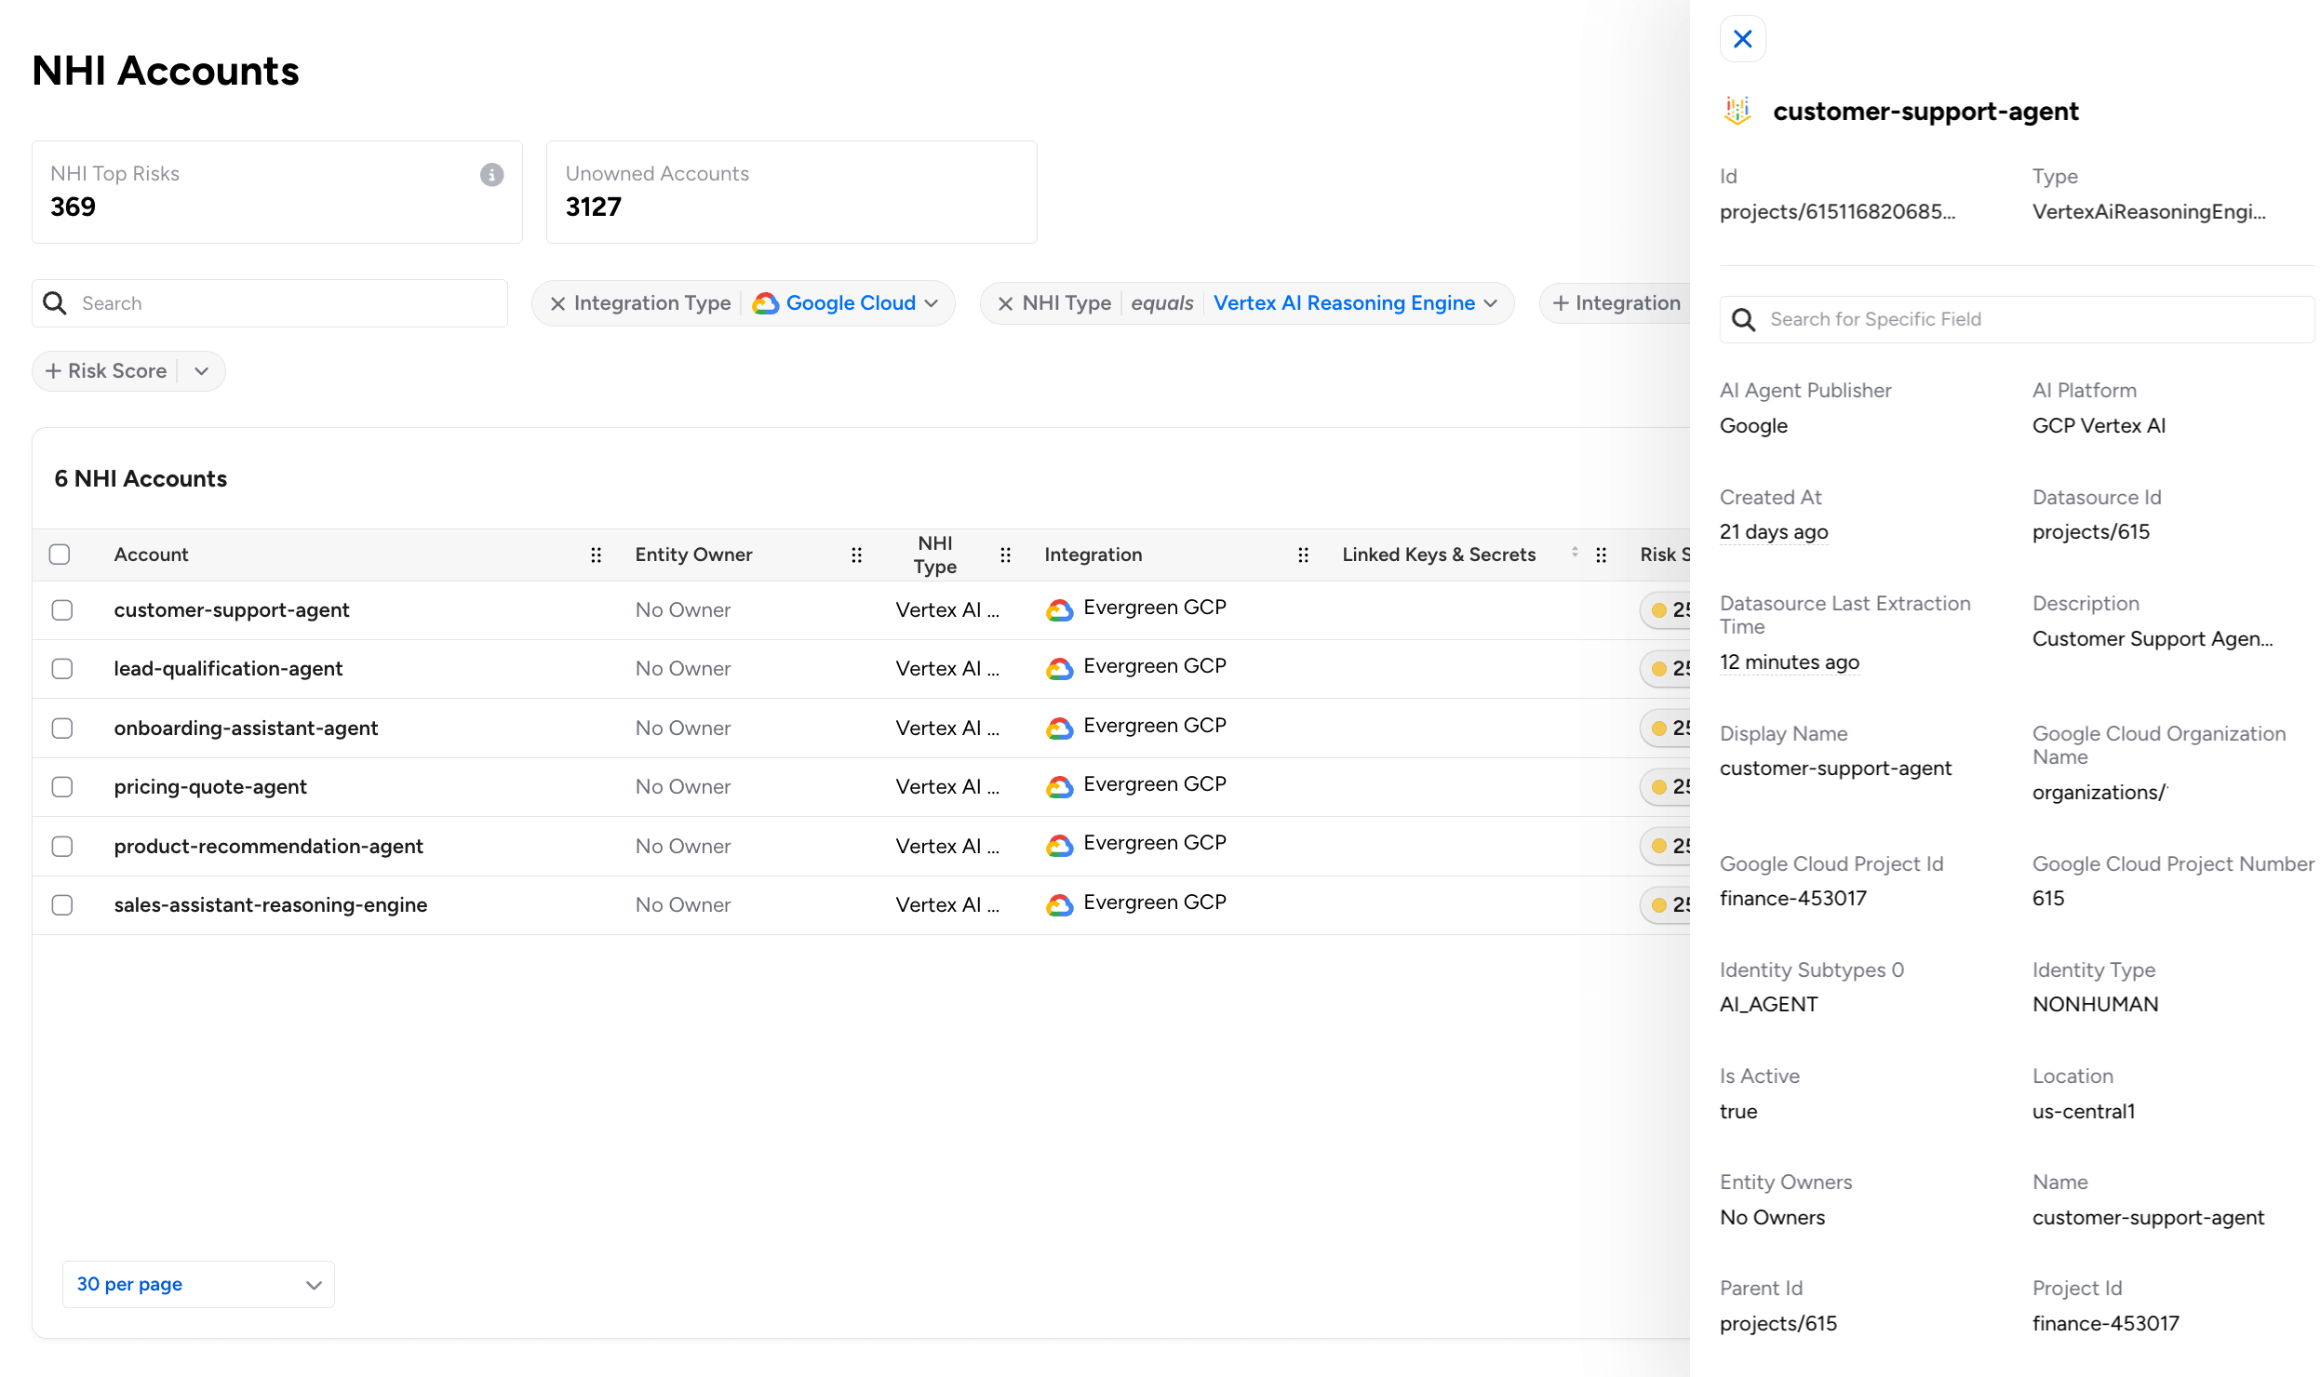Click the Account column drag handle
The width and height of the screenshot is (2321, 1377).
596,555
